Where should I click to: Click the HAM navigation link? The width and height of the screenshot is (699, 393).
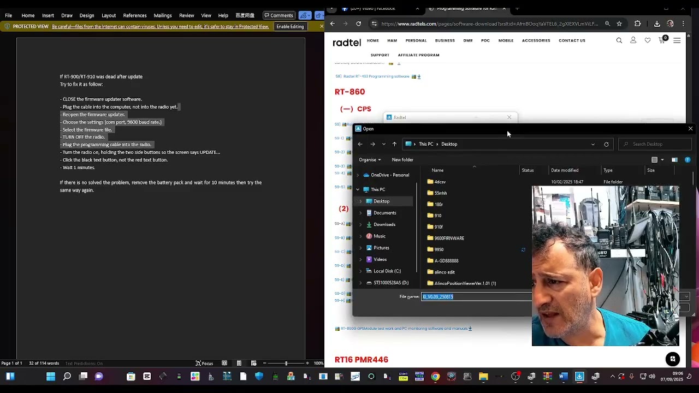pyautogui.click(x=392, y=40)
